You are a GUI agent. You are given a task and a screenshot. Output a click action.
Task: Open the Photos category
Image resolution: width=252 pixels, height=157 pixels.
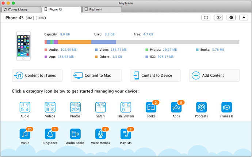(75, 107)
